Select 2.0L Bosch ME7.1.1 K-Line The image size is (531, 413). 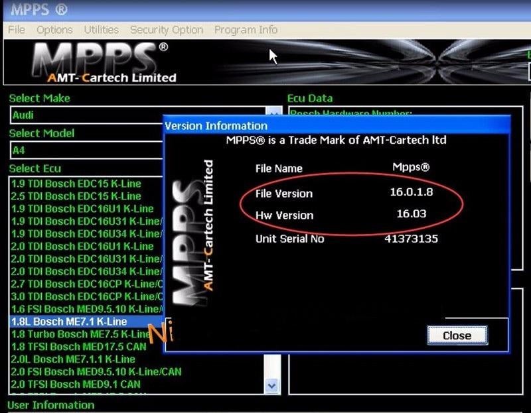pyautogui.click(x=73, y=359)
